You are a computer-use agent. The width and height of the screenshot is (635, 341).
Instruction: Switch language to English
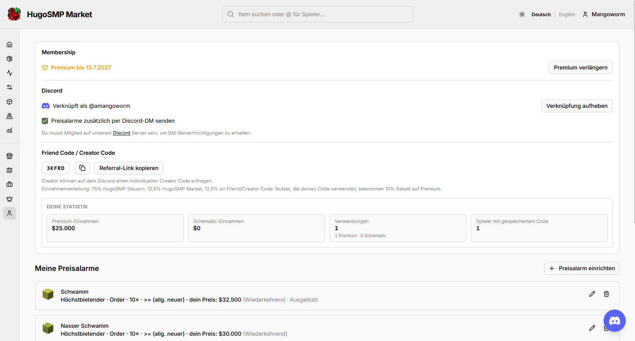point(567,15)
